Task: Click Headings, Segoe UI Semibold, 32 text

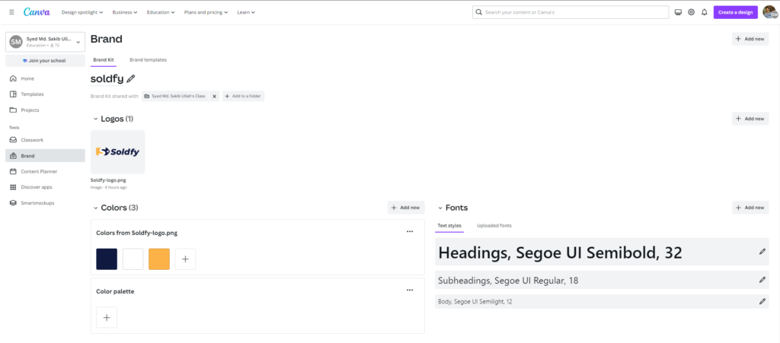Action: (560, 252)
